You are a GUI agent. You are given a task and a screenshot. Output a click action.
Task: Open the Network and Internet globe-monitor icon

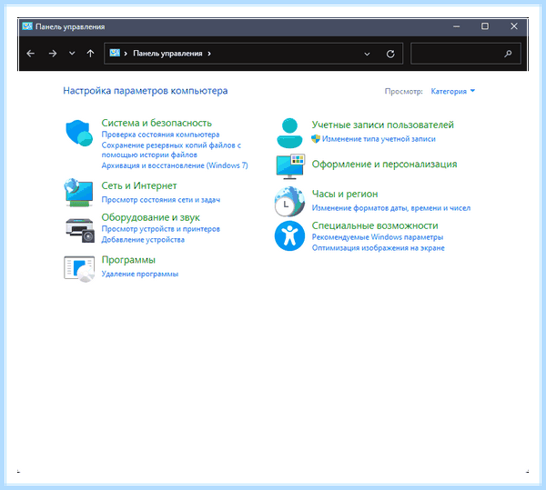(x=78, y=193)
